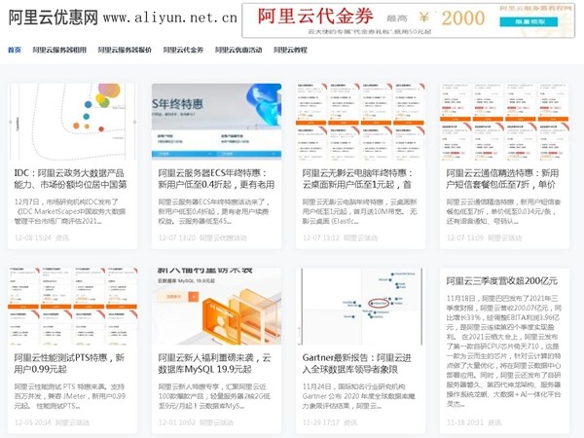This screenshot has width=584, height=438.
Task: Click summary text starting 12月7日，市场研究机构IDC
Action: [x=70, y=211]
